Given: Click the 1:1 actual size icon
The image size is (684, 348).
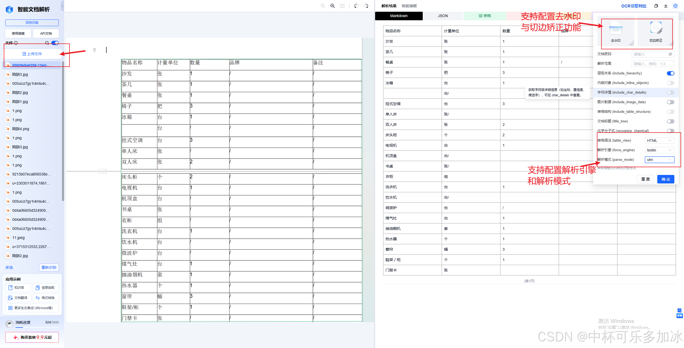Looking at the screenshot, I should (342, 6).
